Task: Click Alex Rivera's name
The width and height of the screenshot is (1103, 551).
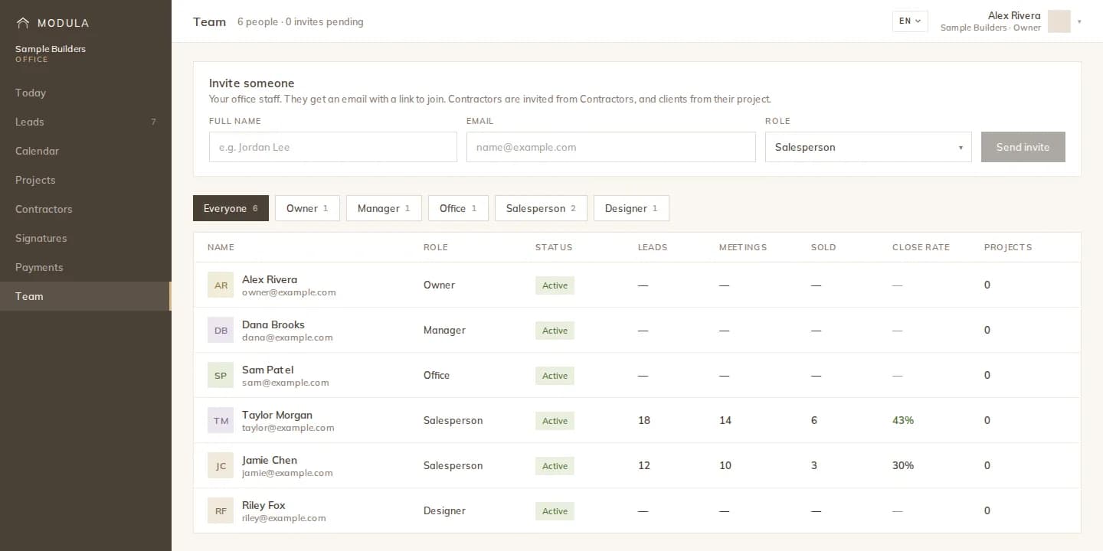Action: [x=270, y=279]
